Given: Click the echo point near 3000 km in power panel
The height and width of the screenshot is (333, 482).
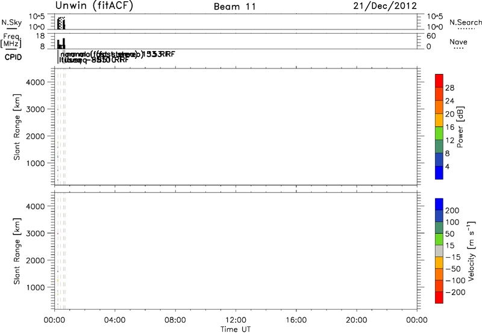Looking at the screenshot, I should click(58, 109).
